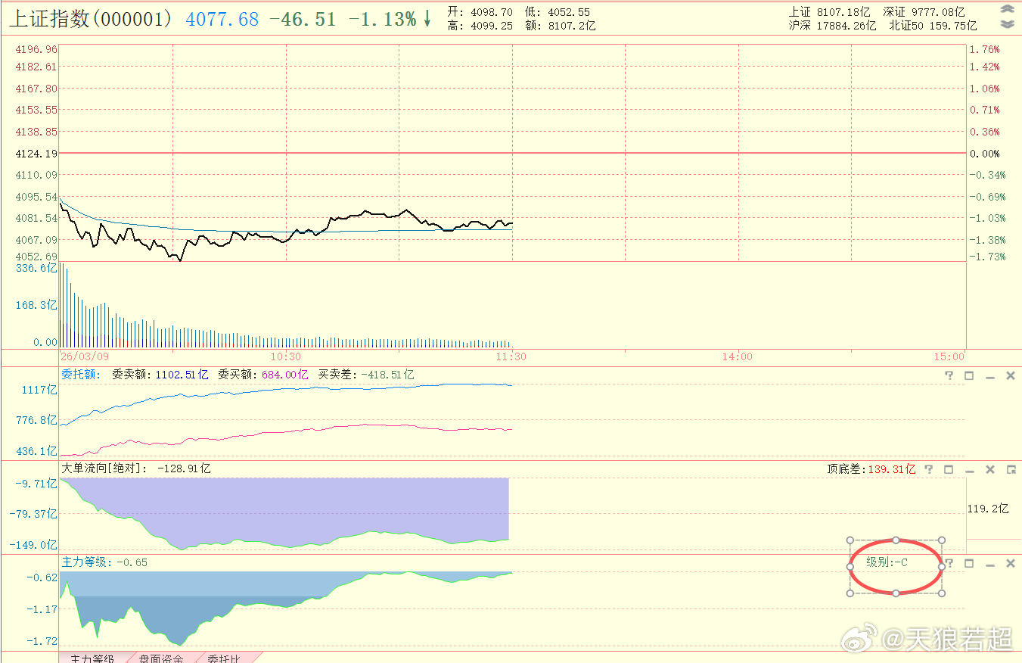Click the 委买额:684.00亿 value
1022x663 pixels.
click(263, 375)
